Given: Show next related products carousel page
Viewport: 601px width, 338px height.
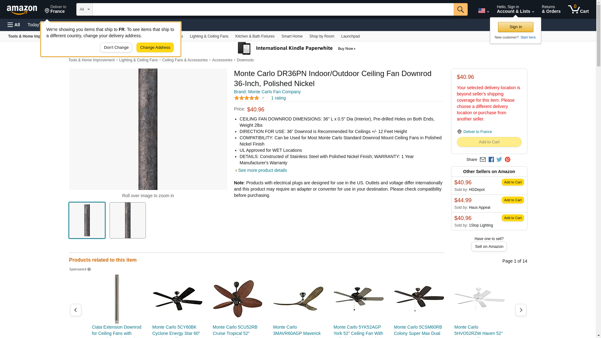Looking at the screenshot, I should click(x=521, y=310).
